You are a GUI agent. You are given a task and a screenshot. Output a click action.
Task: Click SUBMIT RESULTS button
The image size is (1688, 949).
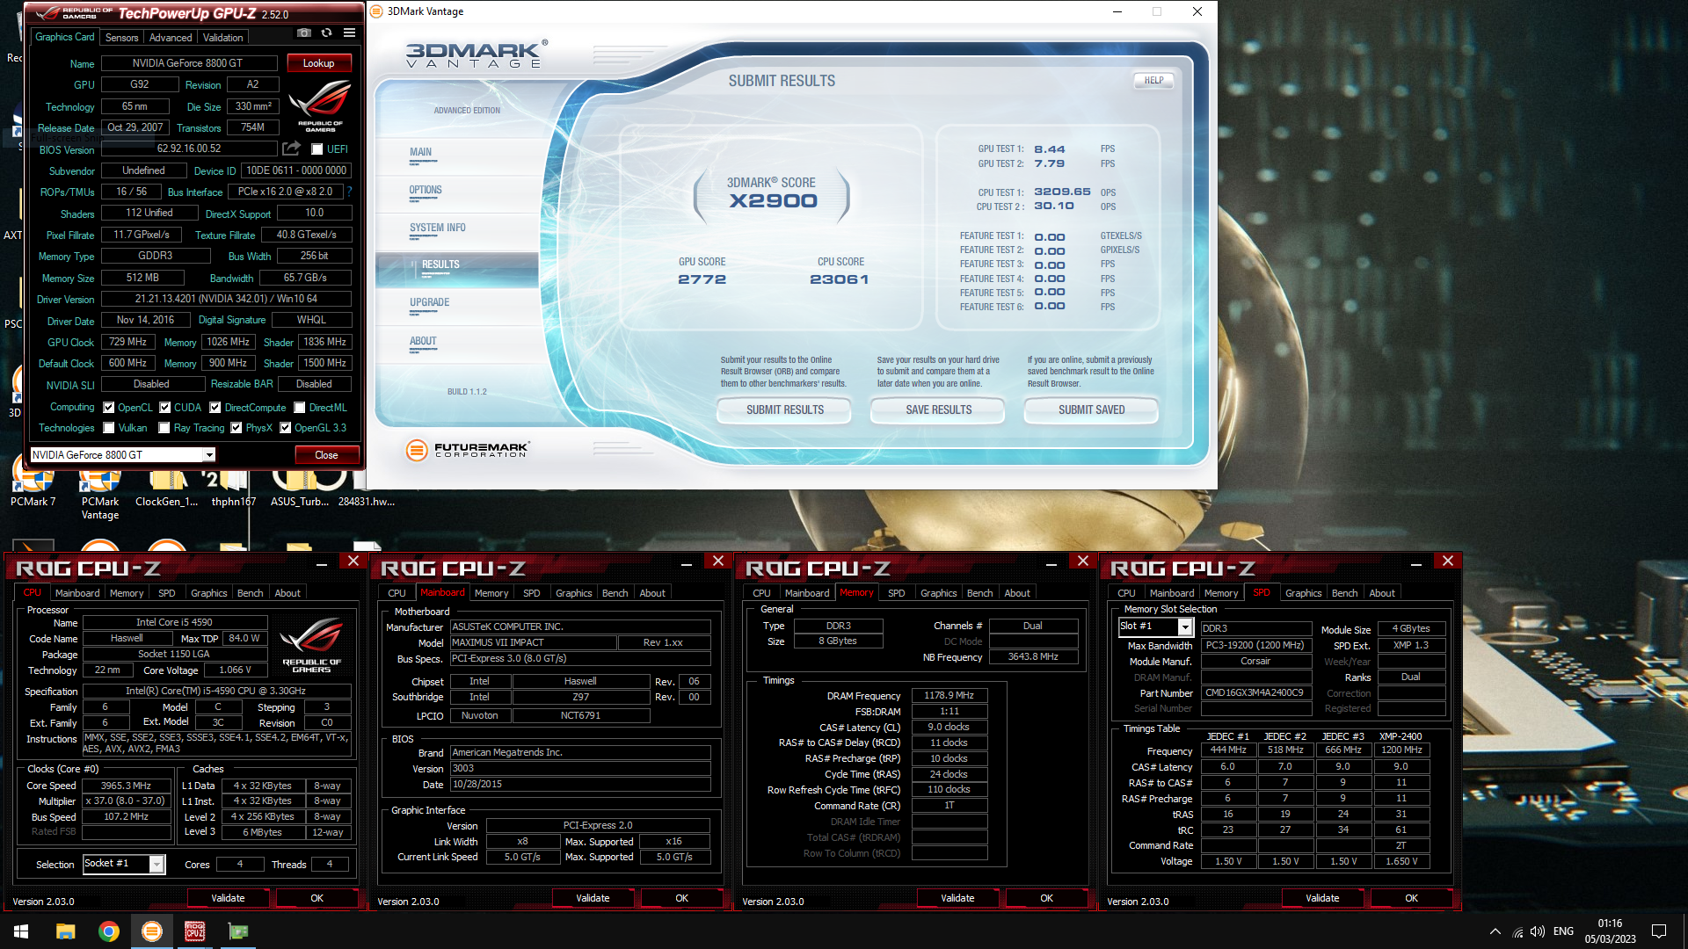(x=784, y=409)
